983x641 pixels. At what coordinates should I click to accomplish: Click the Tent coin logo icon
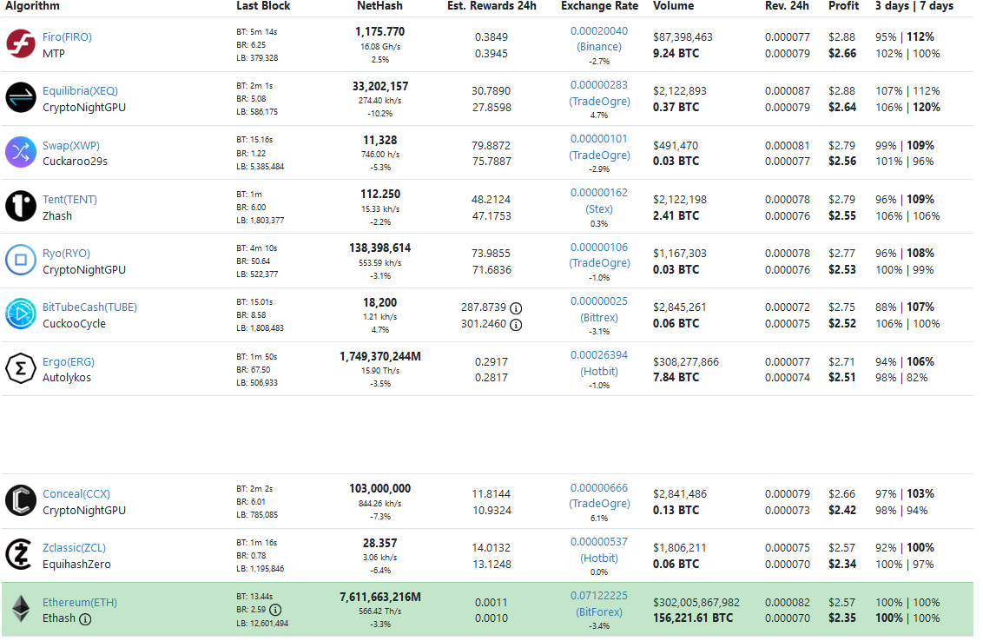(x=21, y=207)
